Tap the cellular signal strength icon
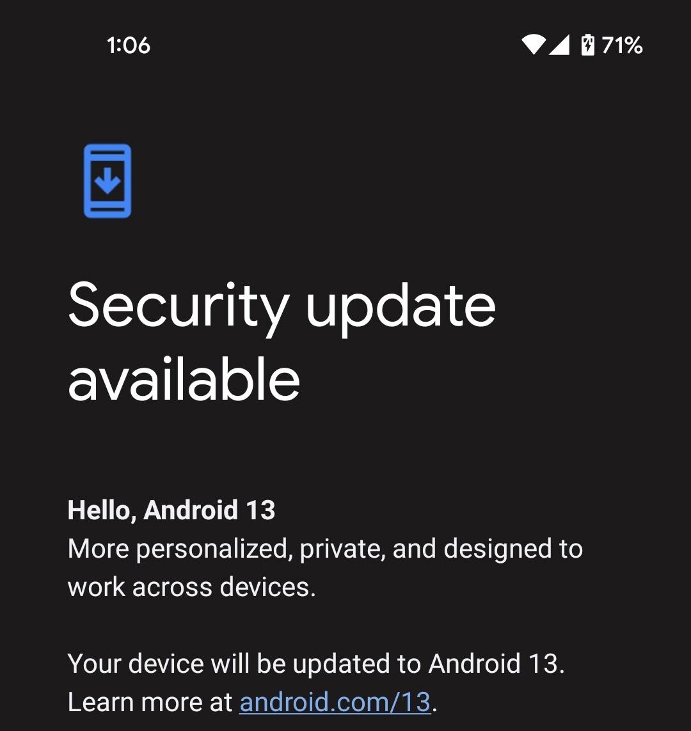Image resolution: width=691 pixels, height=731 pixels. point(559,45)
